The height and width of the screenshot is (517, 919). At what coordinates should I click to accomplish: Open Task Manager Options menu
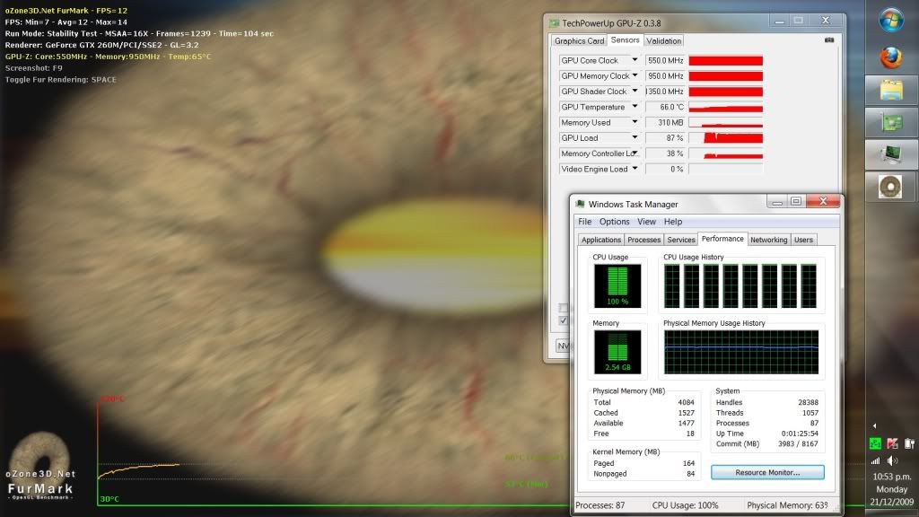pyautogui.click(x=614, y=222)
